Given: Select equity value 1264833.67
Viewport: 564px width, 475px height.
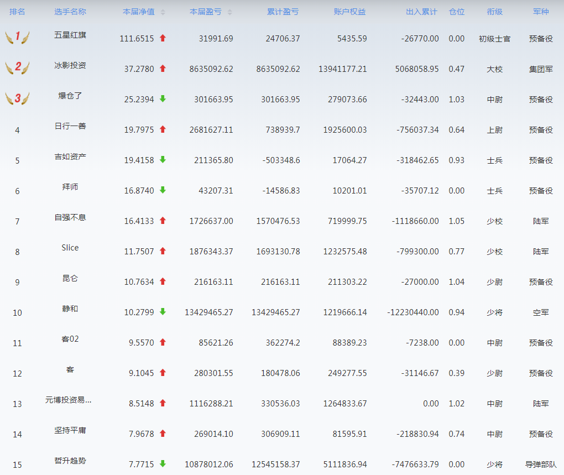Looking at the screenshot, I should (x=345, y=404).
